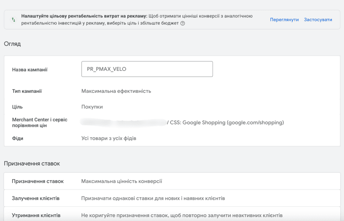
Task: Open the Переглянути link
Action: tap(284, 20)
